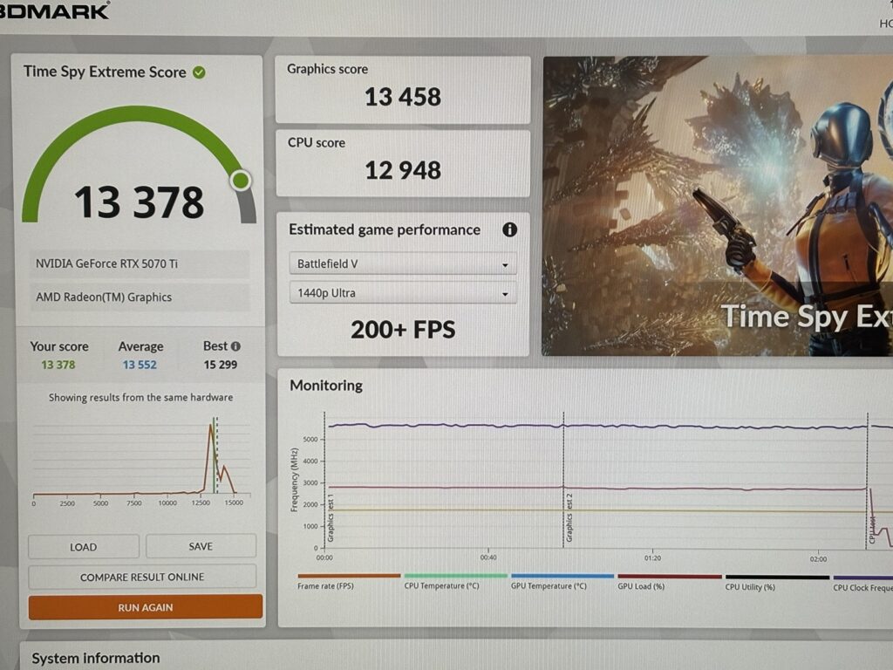The width and height of the screenshot is (893, 670).
Task: Click the Graphics test 2 marker line
Action: 564,480
